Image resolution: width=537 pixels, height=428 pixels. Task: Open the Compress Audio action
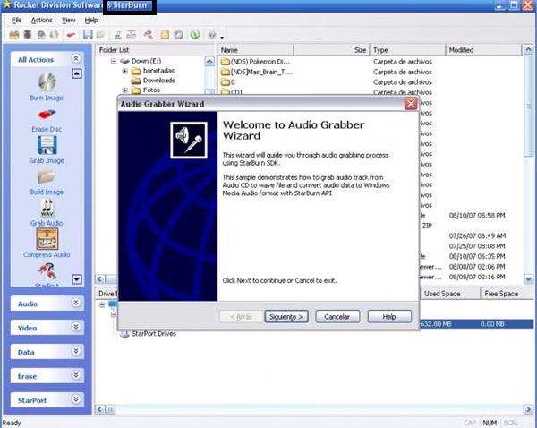[47, 239]
